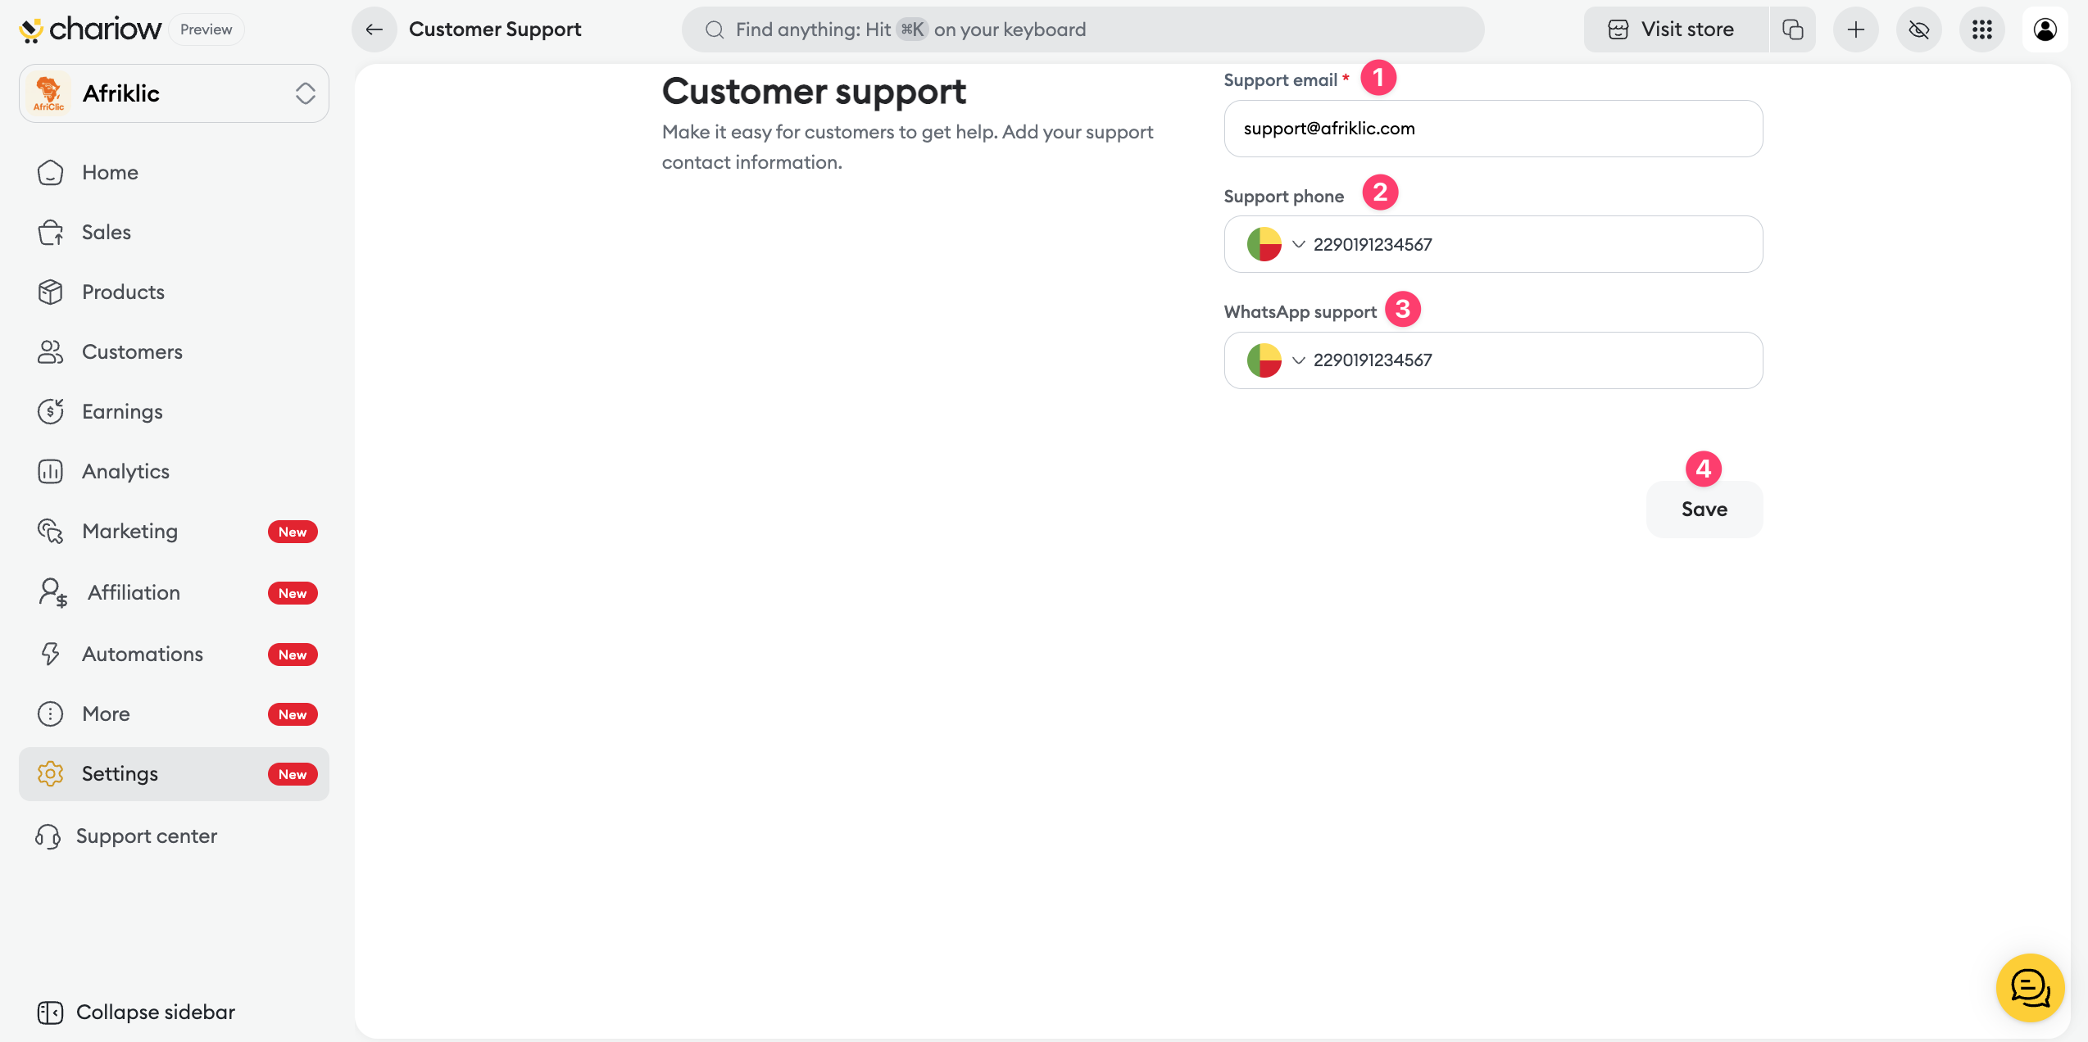Open the live chat bubble
2088x1042 pixels.
tap(2031, 988)
